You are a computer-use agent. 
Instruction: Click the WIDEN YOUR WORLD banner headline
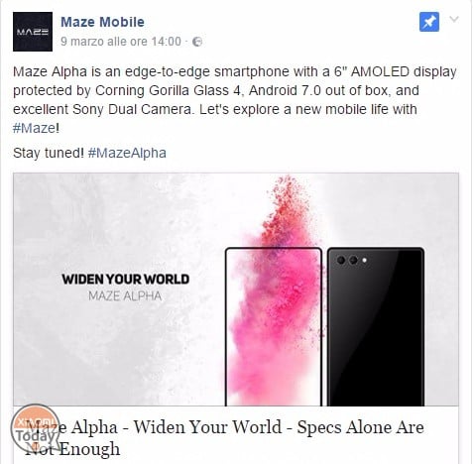click(x=126, y=280)
